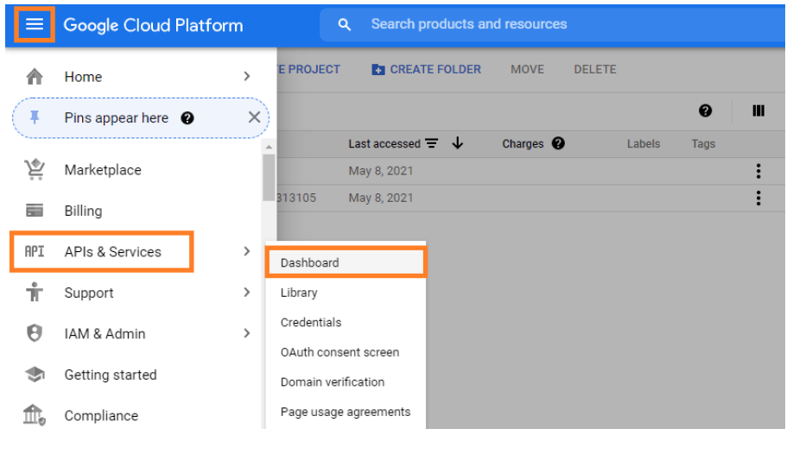Open help for Pins appear here
The image size is (793, 454).
tap(187, 118)
